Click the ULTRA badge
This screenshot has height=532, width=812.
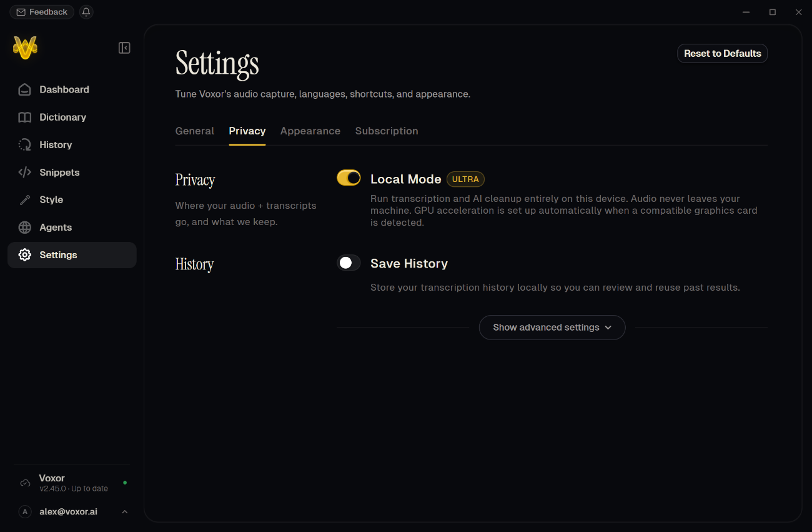tap(465, 179)
